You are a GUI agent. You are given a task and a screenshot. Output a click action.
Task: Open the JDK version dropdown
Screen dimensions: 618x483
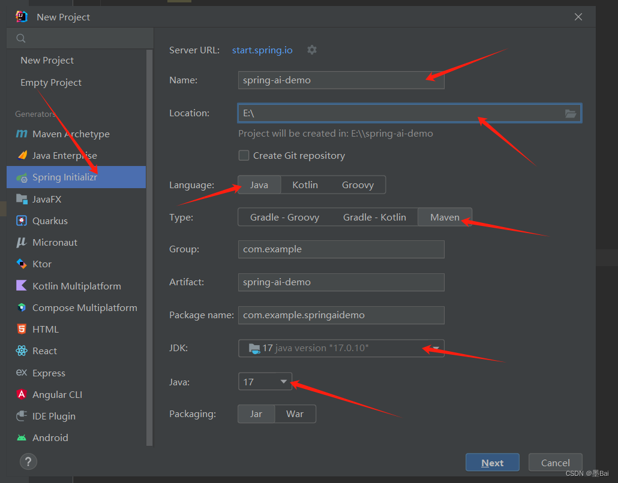(341, 348)
